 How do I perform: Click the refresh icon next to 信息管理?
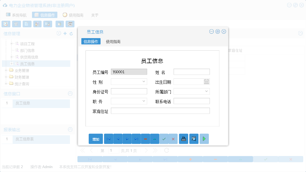point(71,33)
